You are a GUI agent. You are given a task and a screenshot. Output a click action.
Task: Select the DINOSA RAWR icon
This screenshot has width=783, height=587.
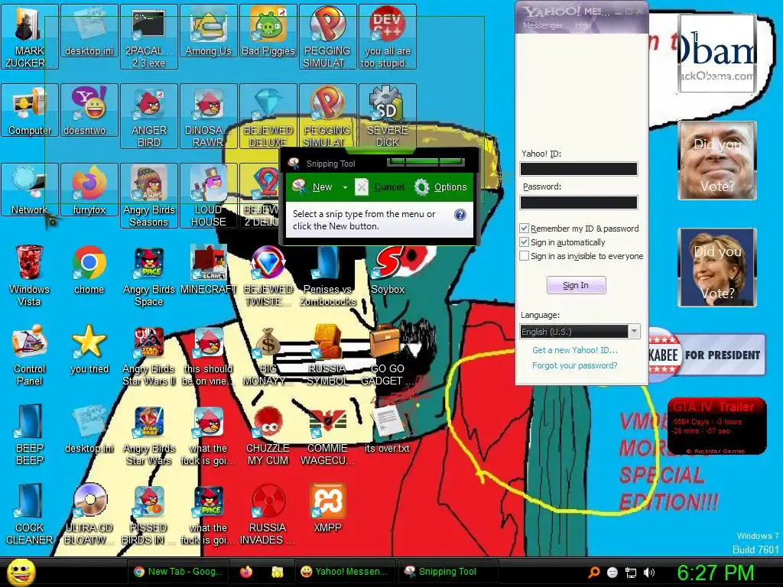coord(208,116)
